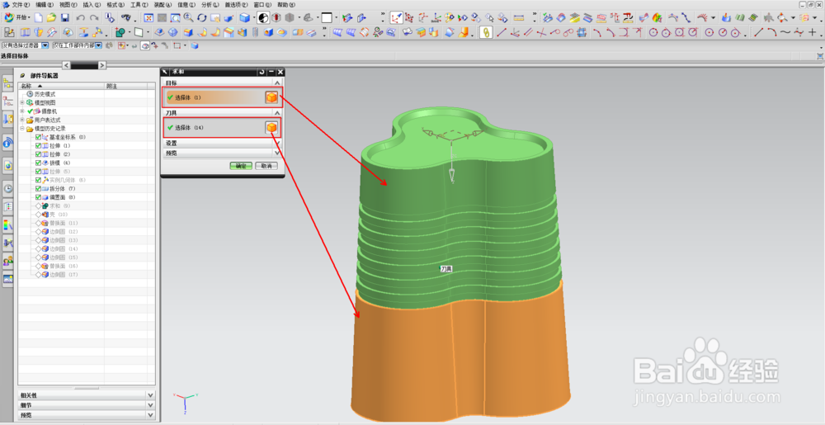Click the 开始 start button

pos(18,18)
